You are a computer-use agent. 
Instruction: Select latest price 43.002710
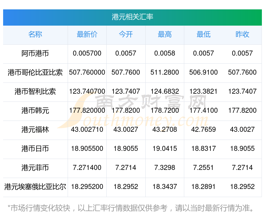click(87, 130)
